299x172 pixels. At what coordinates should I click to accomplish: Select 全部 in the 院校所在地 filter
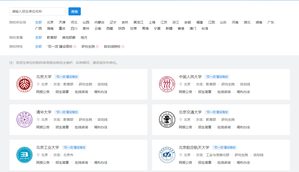pyautogui.click(x=38, y=22)
